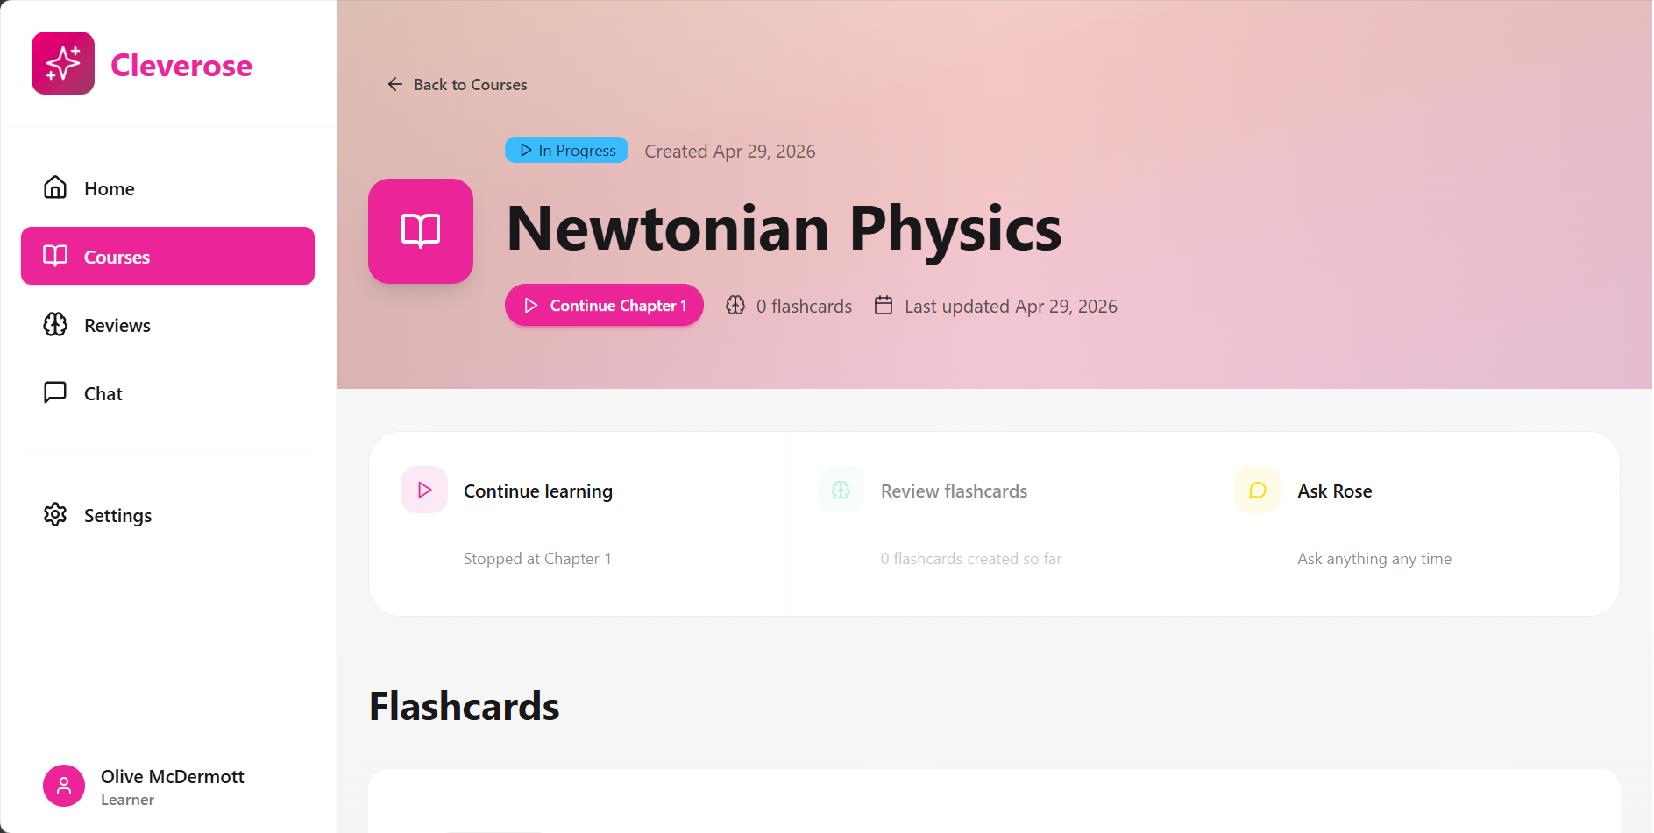Click the Ask anything any time text
Image resolution: width=1654 pixels, height=833 pixels.
click(x=1374, y=559)
